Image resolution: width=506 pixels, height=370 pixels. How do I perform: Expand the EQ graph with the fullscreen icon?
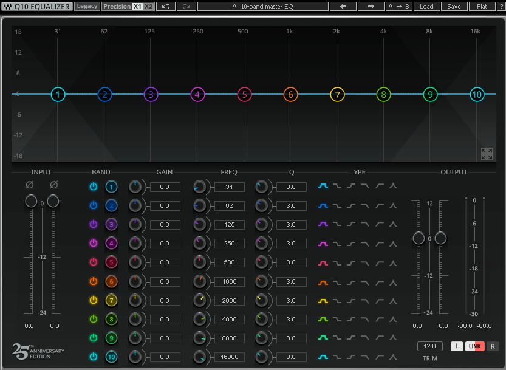487,154
